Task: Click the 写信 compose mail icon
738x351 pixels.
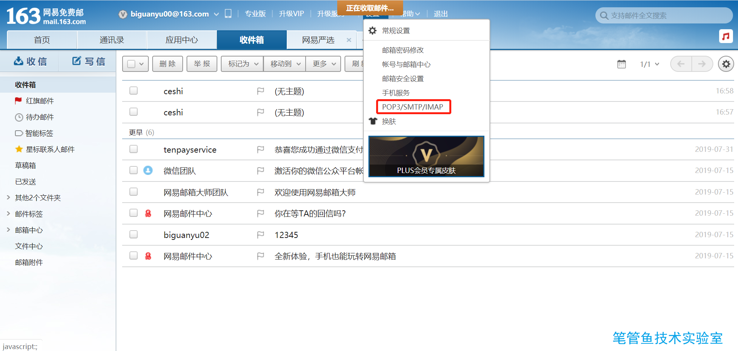Action: click(76, 61)
